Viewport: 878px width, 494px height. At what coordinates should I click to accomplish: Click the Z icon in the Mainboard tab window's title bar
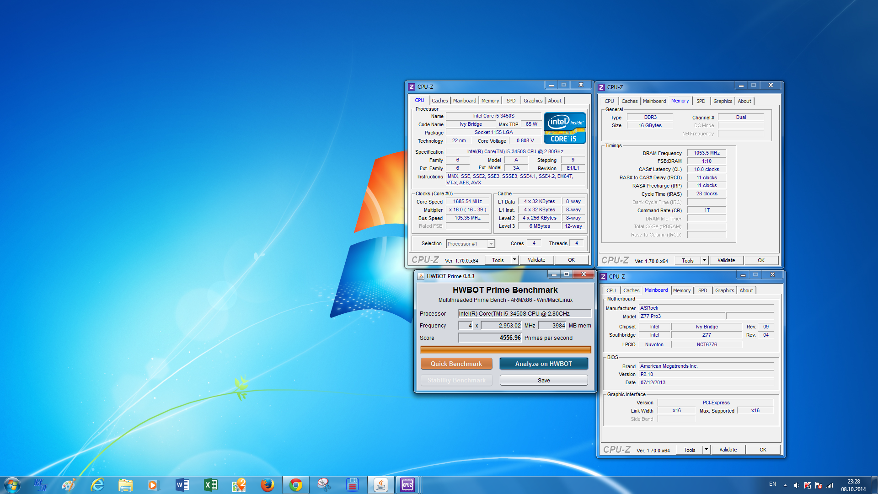click(603, 277)
